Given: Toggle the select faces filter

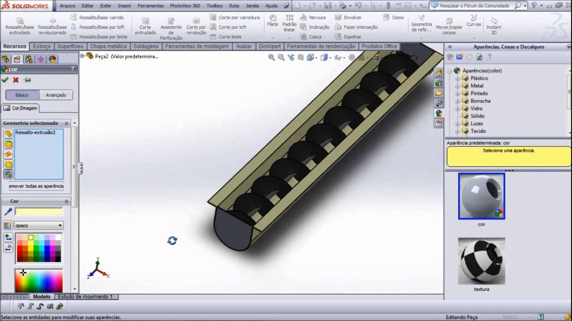Looking at the screenshot, I should click(8, 144).
